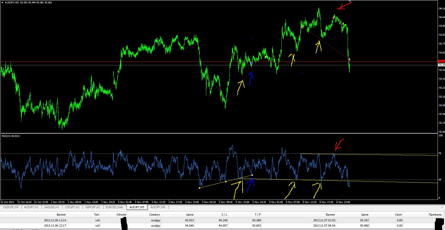Sort by the Символ column header

pyautogui.click(x=154, y=215)
